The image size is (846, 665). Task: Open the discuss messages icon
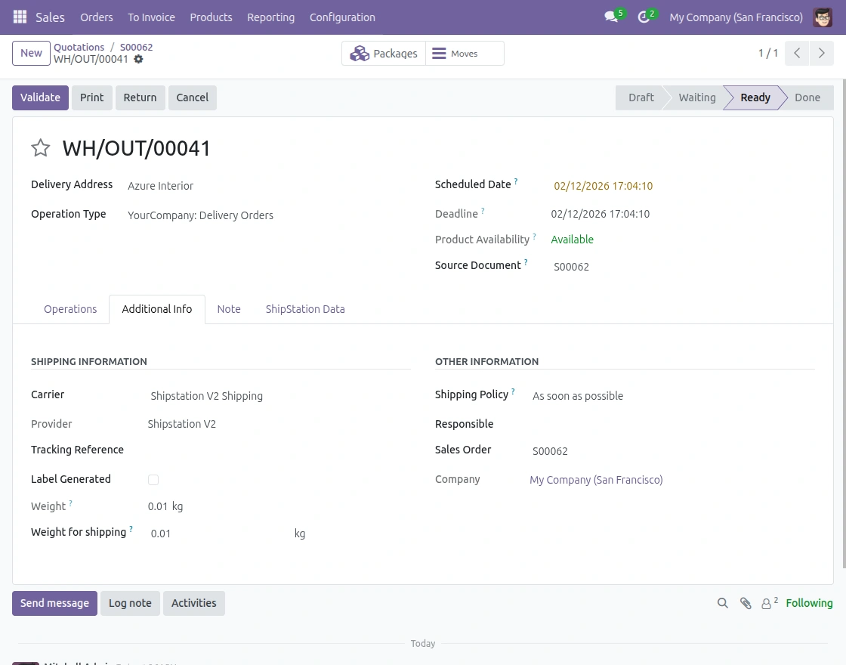point(611,17)
